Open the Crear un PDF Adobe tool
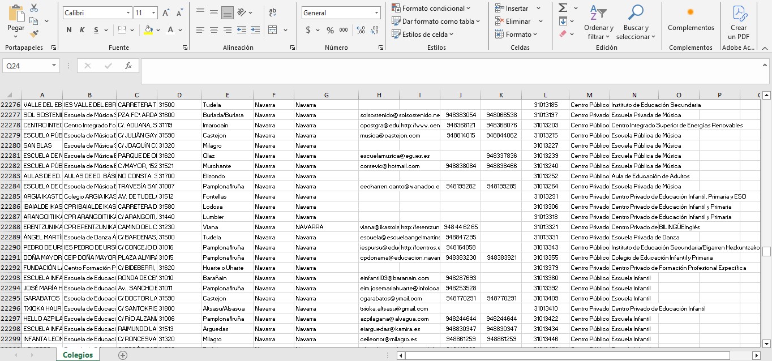 [739, 22]
